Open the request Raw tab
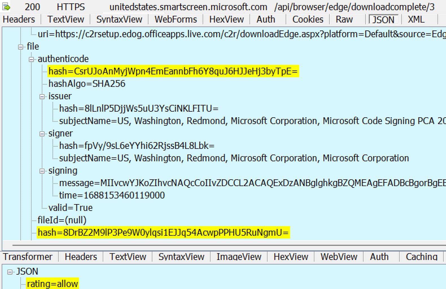 click(344, 19)
